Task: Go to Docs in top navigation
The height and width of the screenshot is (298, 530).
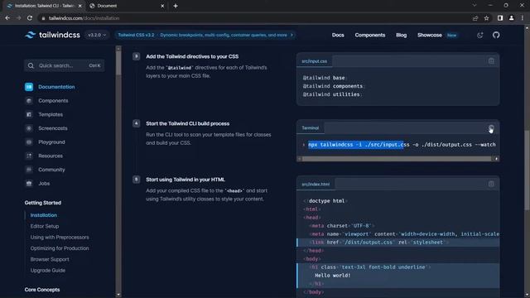Action: tap(338, 35)
